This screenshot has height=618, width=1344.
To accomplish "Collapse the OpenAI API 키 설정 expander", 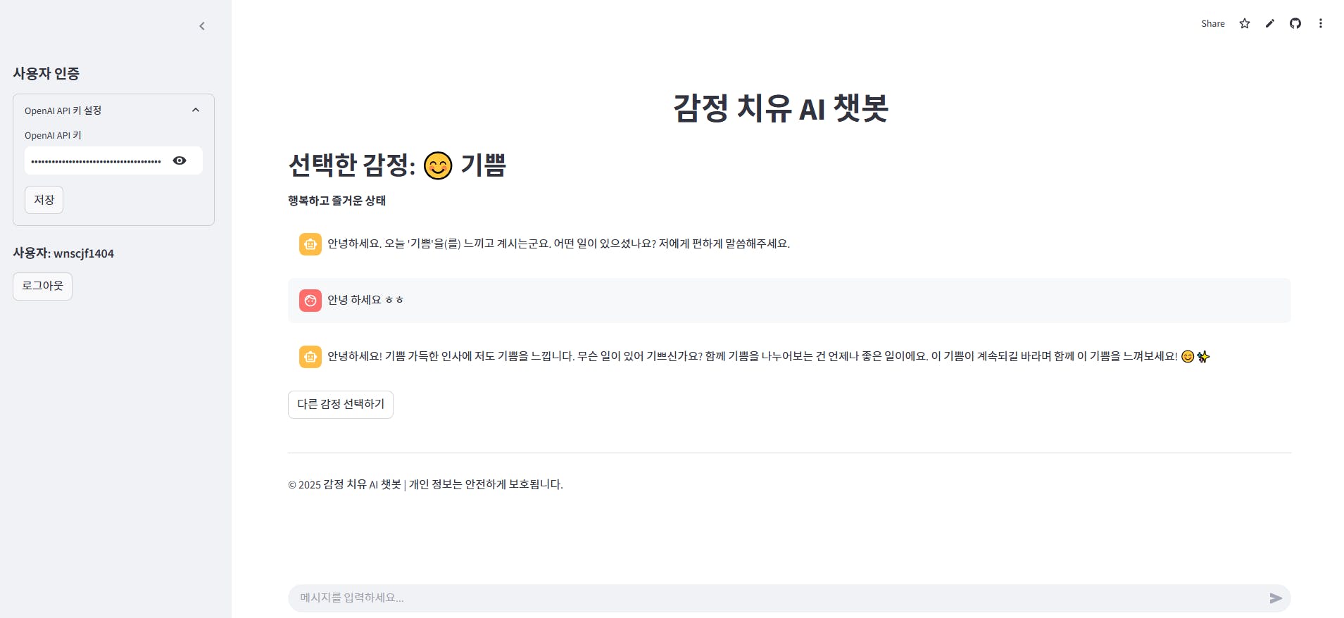I will tap(196, 110).
